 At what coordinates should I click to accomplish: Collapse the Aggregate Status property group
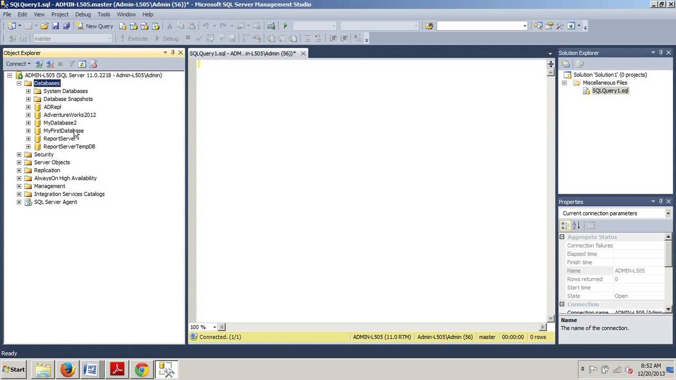[562, 237]
